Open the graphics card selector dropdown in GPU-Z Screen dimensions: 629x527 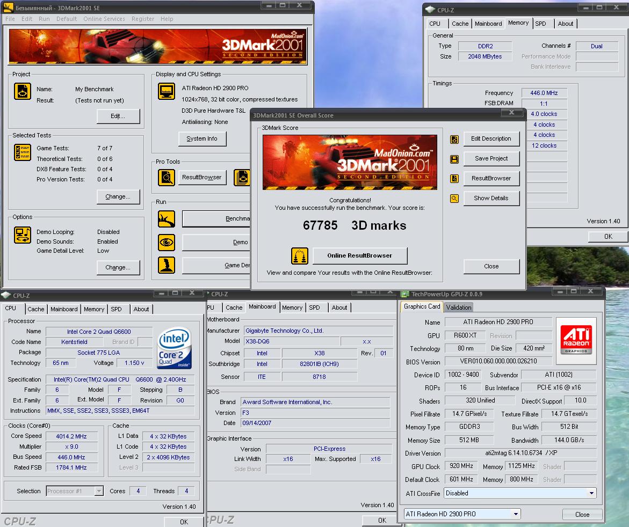[x=516, y=514]
